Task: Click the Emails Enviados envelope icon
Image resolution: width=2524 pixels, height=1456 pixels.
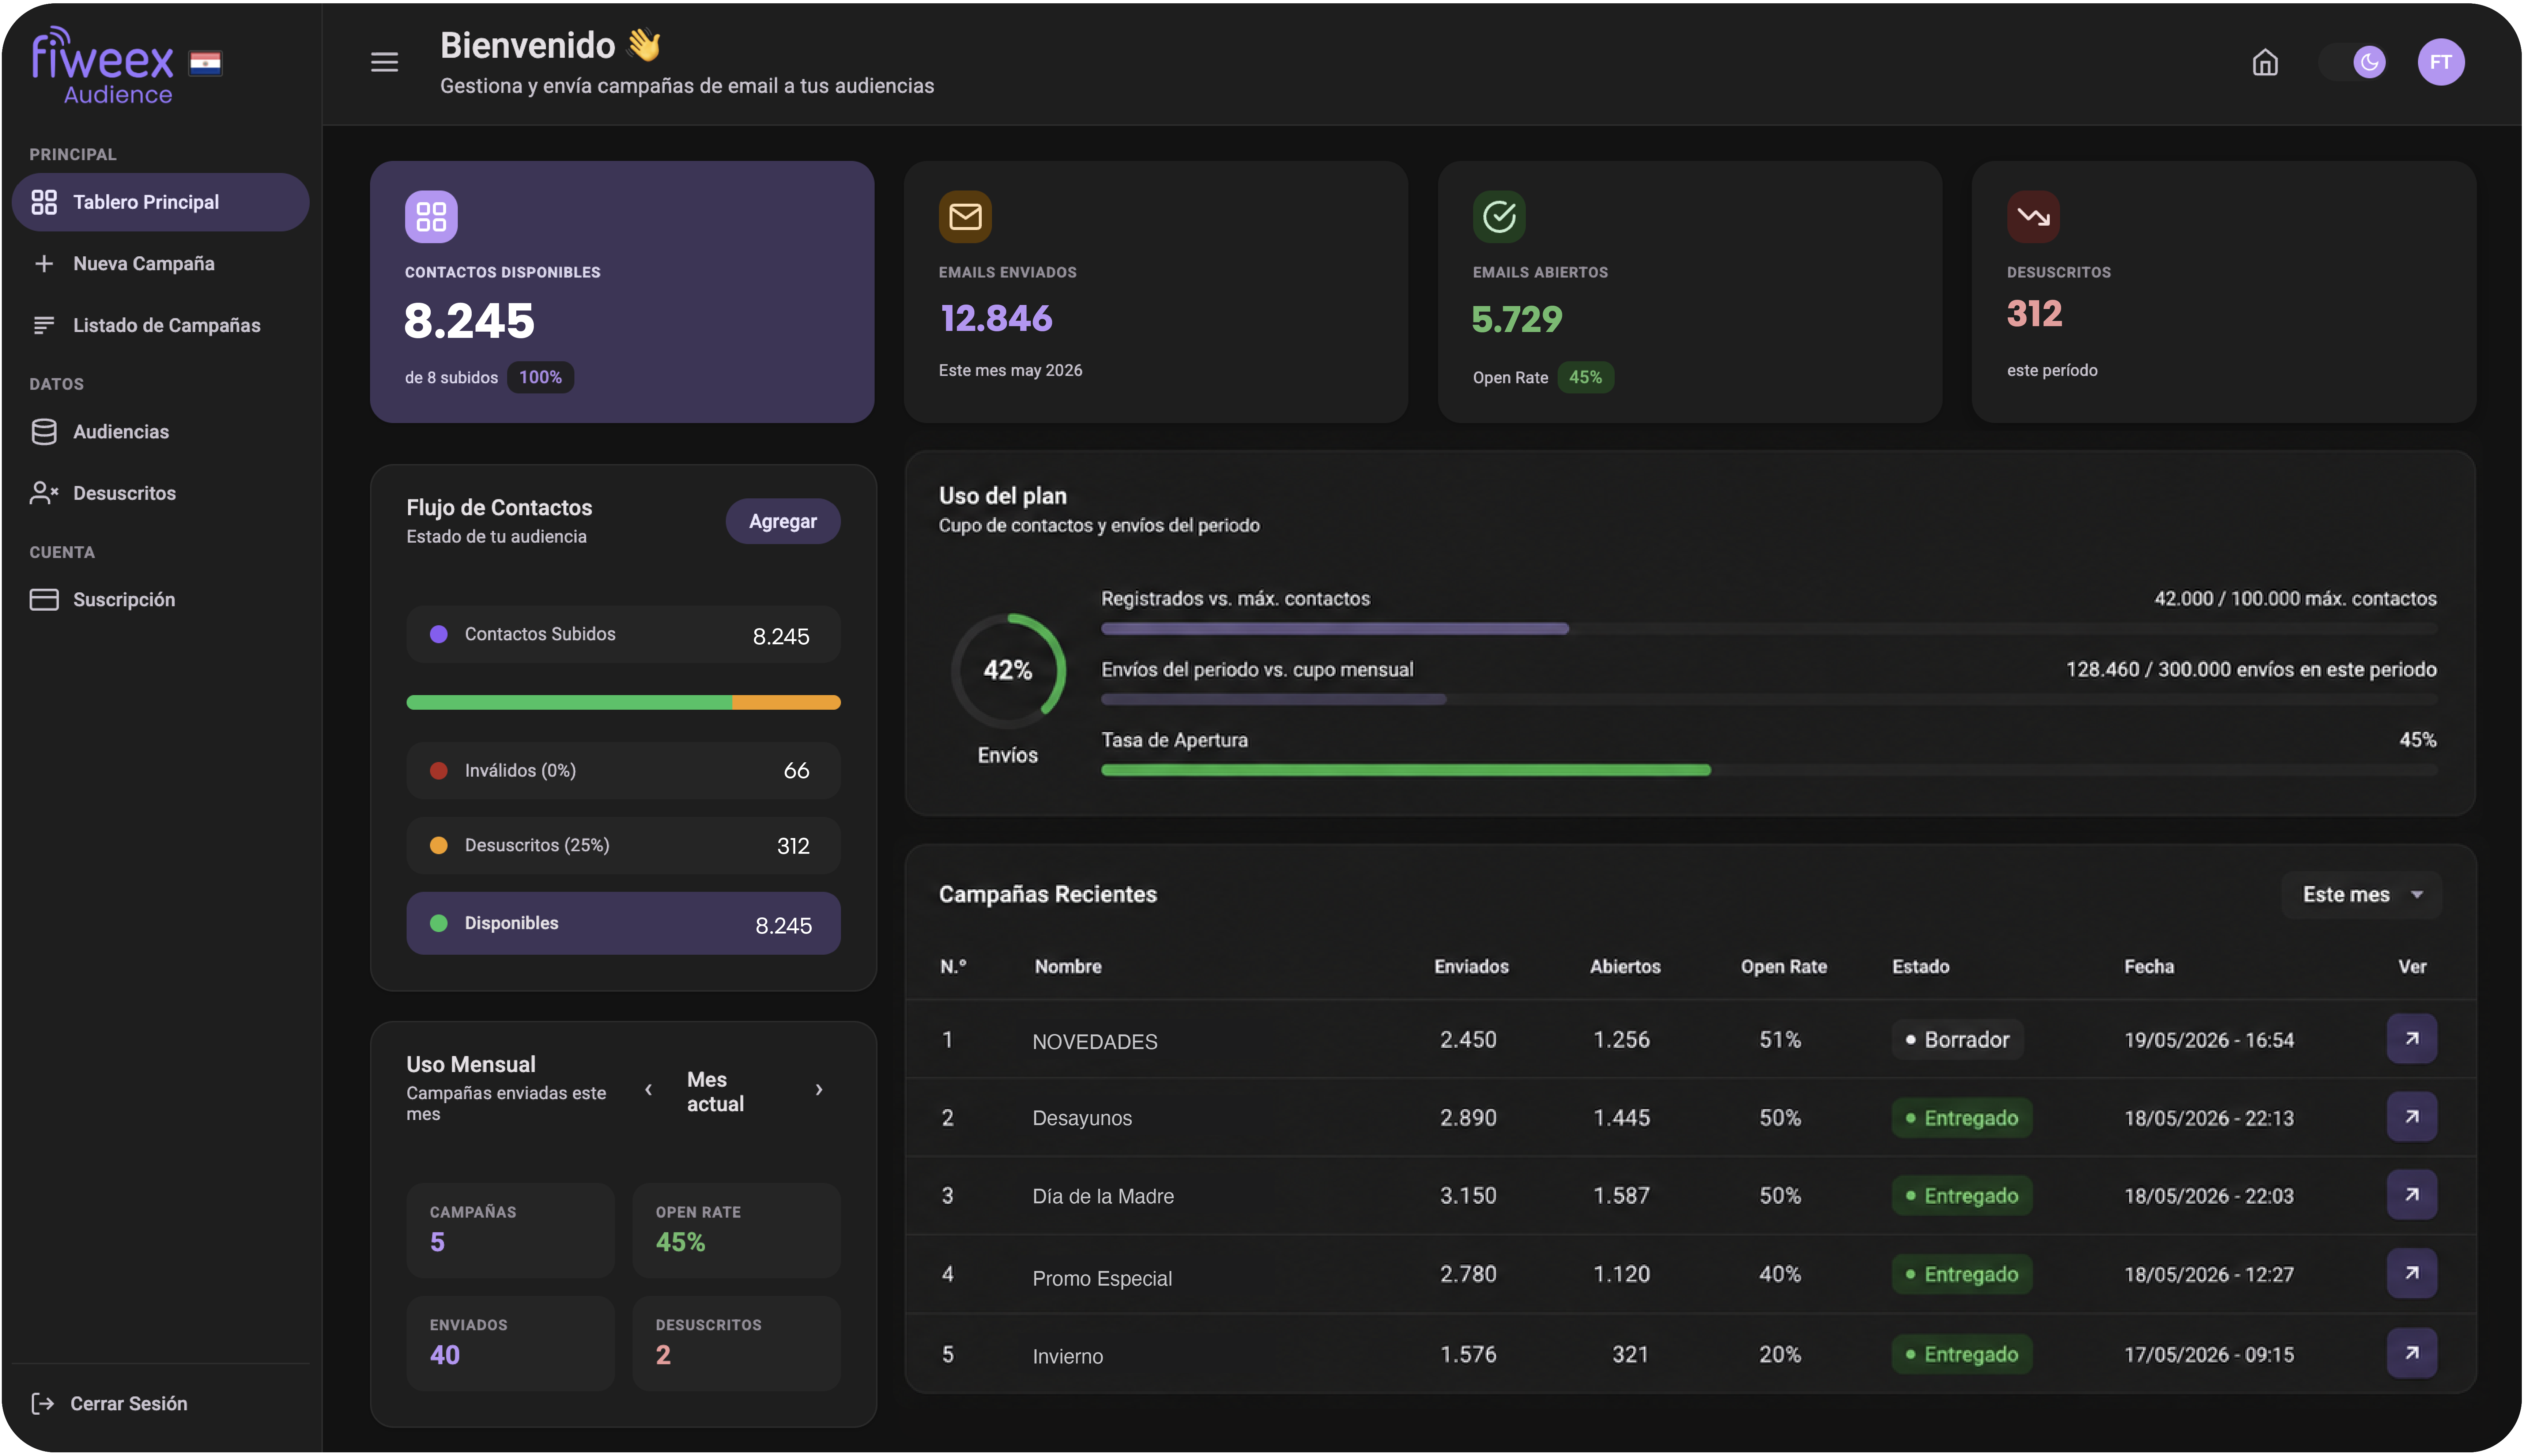Action: tap(965, 216)
